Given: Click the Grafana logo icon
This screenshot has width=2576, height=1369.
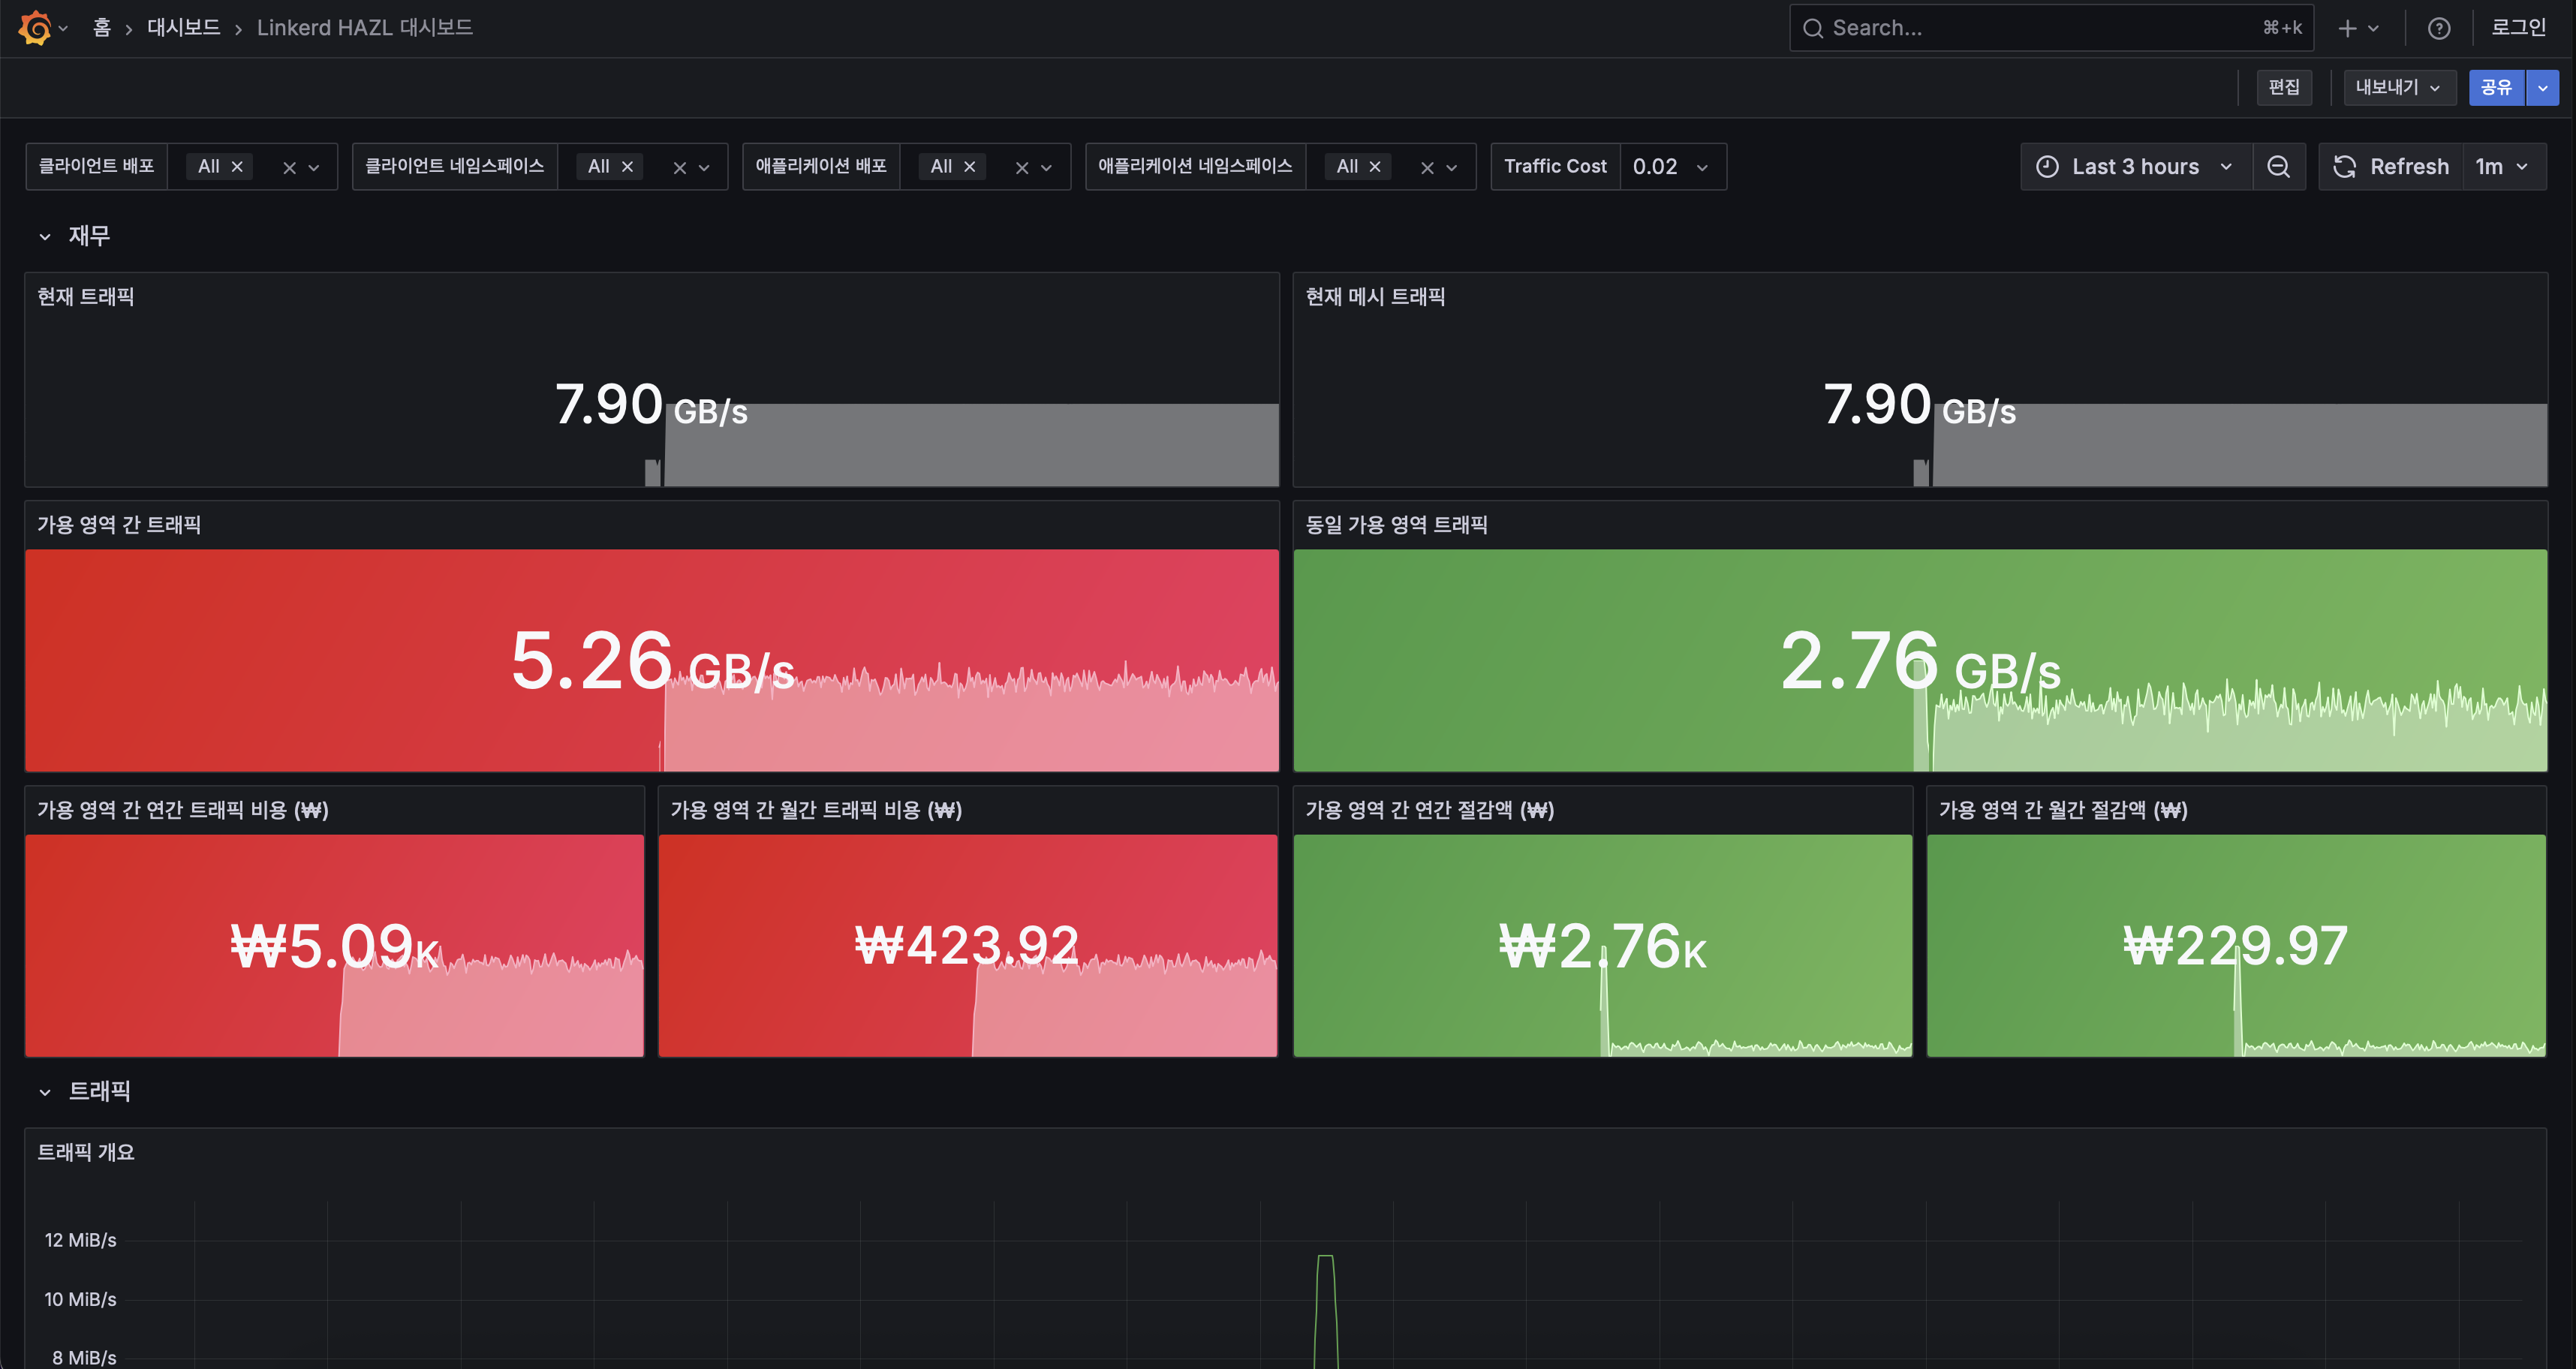Looking at the screenshot, I should pos(35,27).
